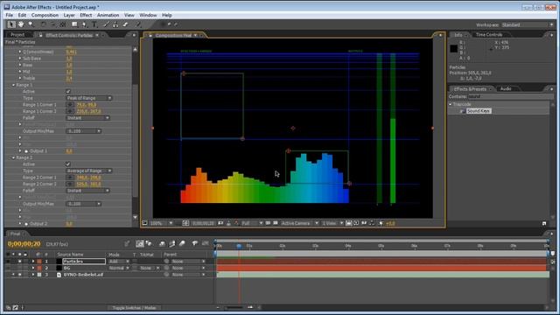The image size is (560, 315).
Task: Select the Rectangle mask tool
Action: tap(74, 24)
